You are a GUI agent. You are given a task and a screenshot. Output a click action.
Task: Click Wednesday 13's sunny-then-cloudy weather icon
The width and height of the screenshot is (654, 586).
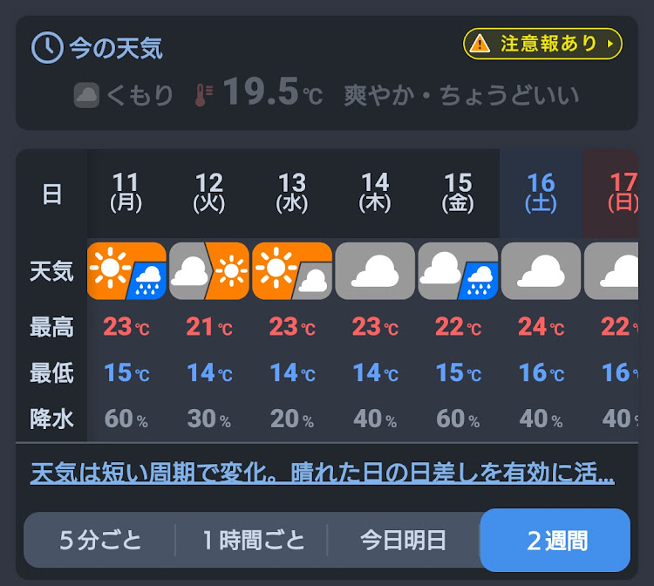coord(292,270)
